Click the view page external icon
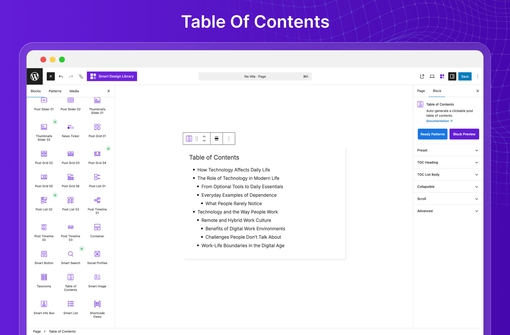The width and height of the screenshot is (510, 335). tap(422, 77)
